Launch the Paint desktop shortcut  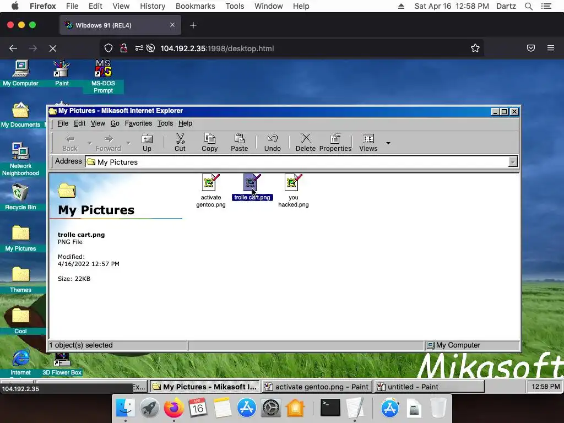(62, 73)
